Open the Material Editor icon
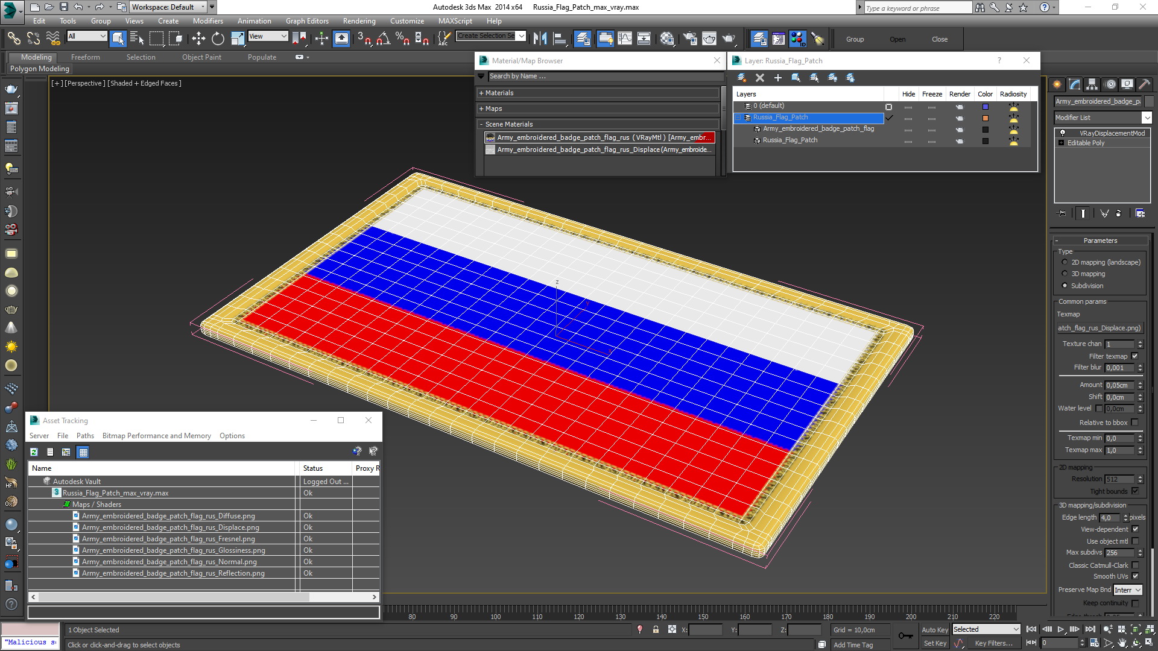 pyautogui.click(x=666, y=39)
